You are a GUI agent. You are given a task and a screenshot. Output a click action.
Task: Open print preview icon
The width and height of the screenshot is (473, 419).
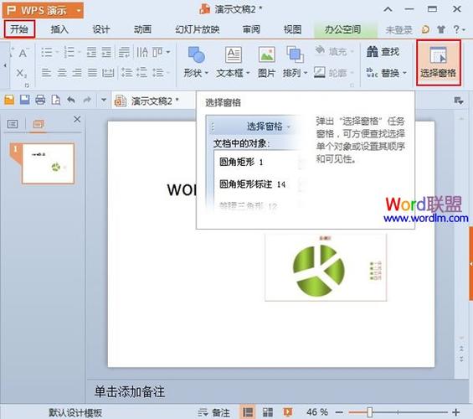pyautogui.click(x=56, y=100)
